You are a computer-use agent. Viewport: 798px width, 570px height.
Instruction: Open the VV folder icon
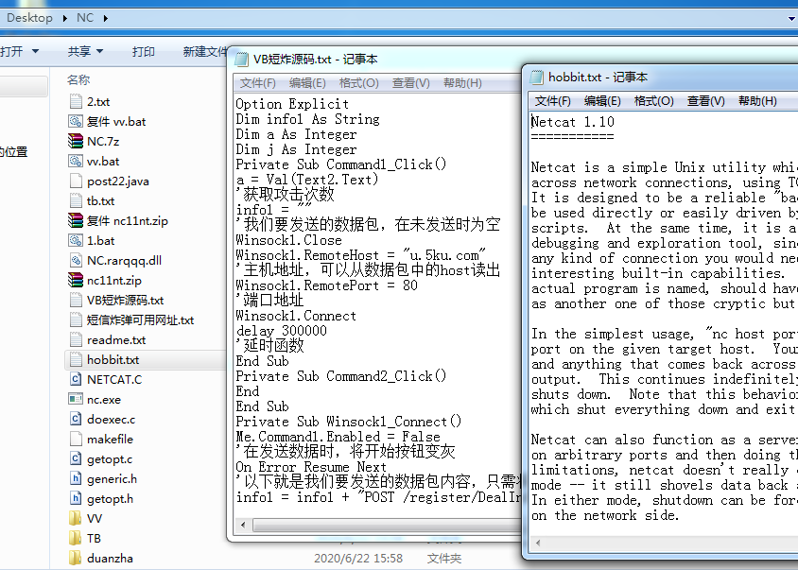point(76,518)
